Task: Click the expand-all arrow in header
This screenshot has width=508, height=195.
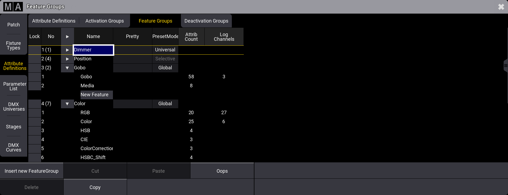Action: (67, 36)
